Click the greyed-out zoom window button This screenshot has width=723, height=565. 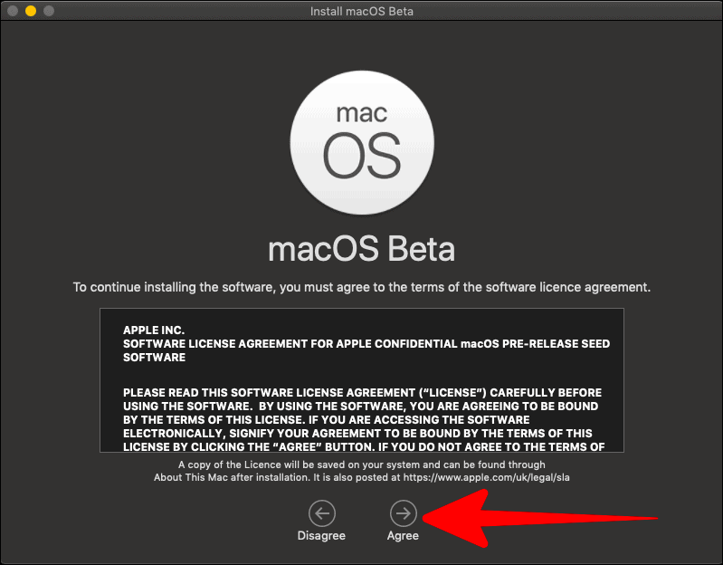[49, 11]
